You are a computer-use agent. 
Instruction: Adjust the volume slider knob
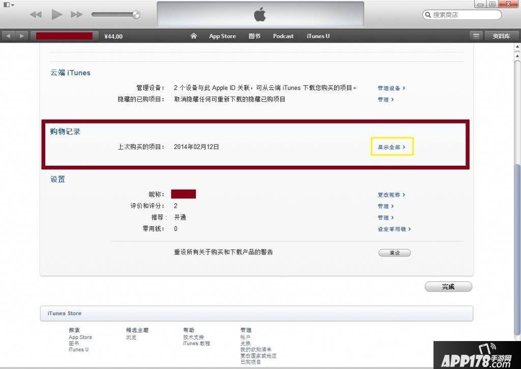(x=136, y=14)
